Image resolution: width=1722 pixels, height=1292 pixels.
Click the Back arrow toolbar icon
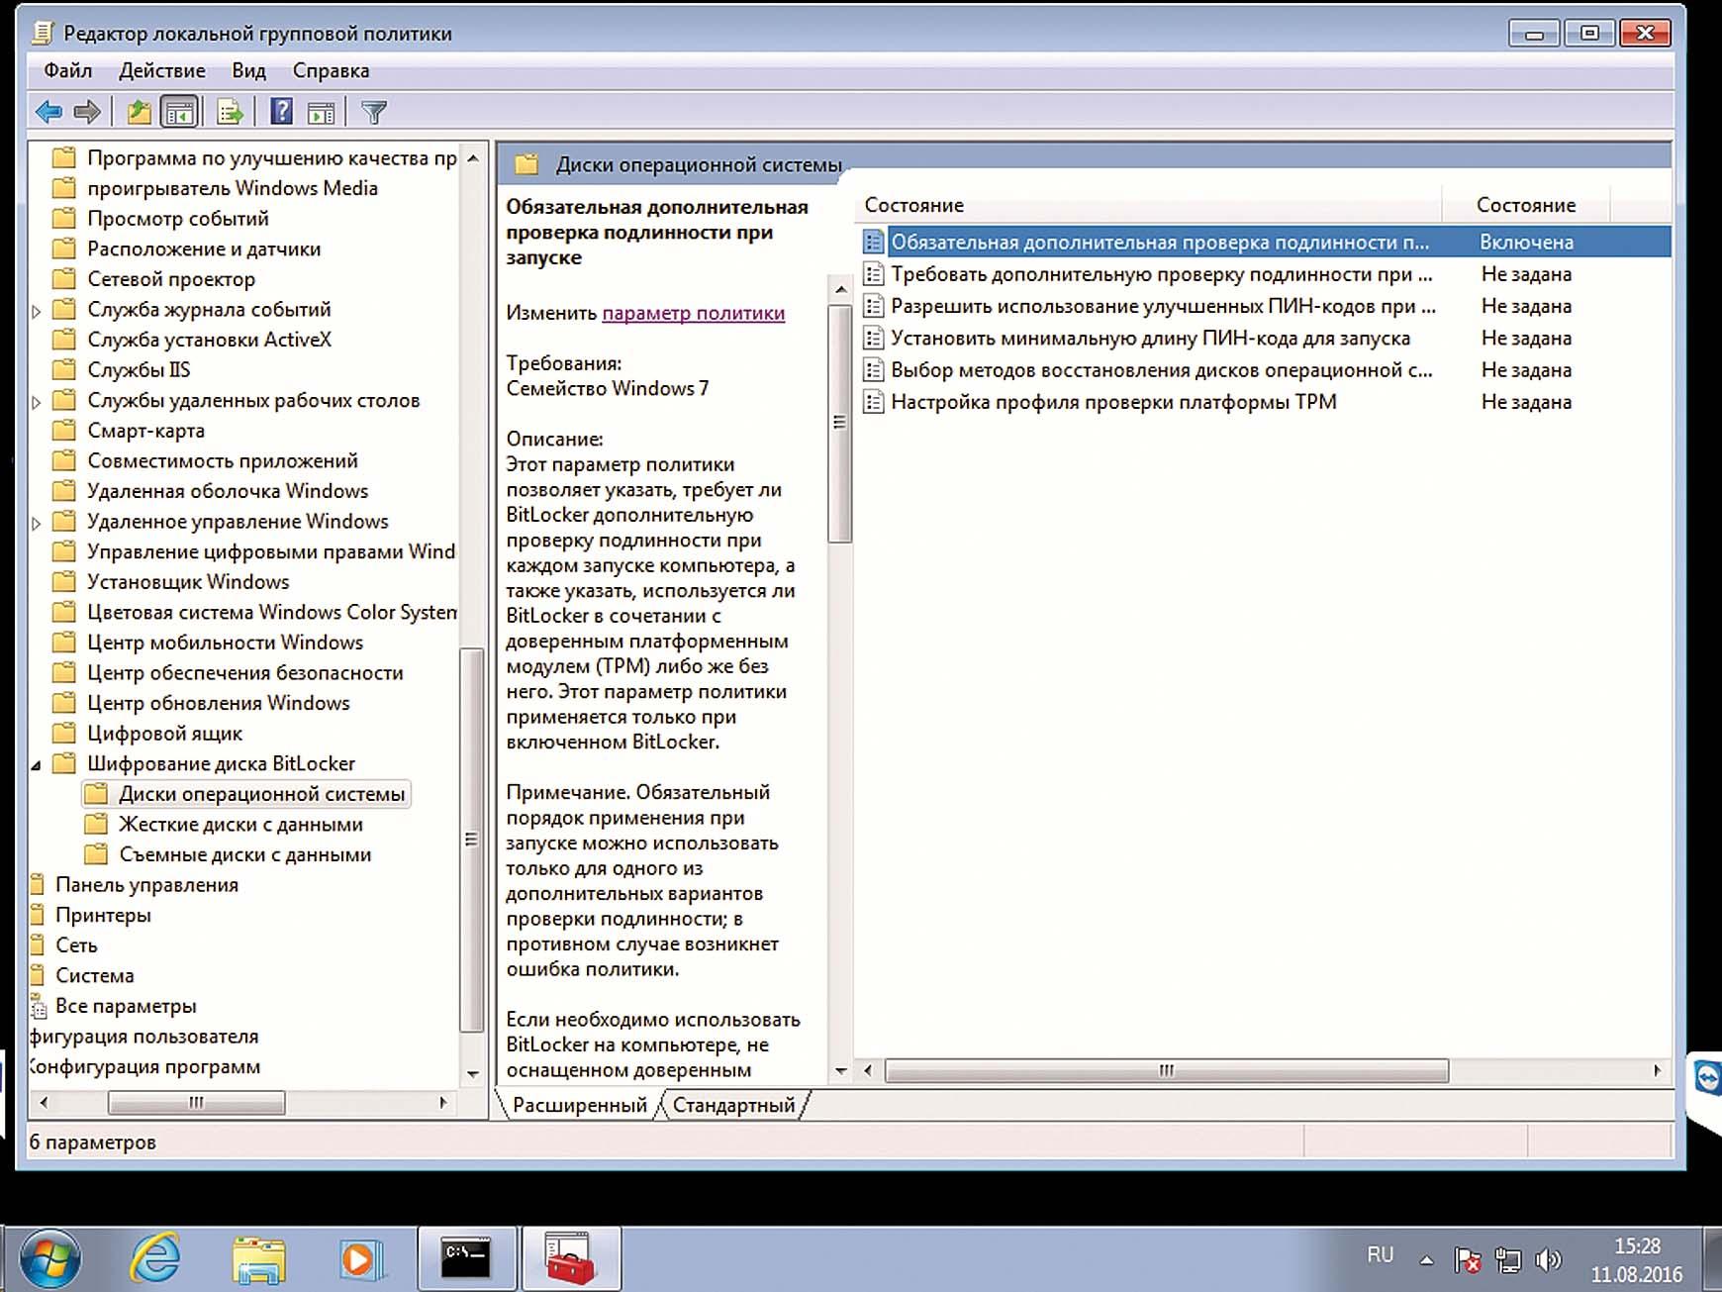pos(48,113)
